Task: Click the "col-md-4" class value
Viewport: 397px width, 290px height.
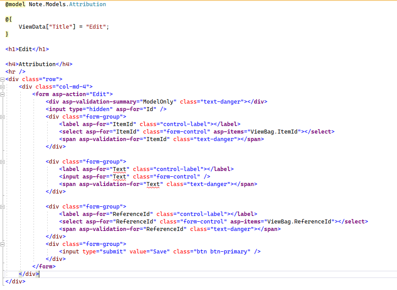Action: click(72, 86)
